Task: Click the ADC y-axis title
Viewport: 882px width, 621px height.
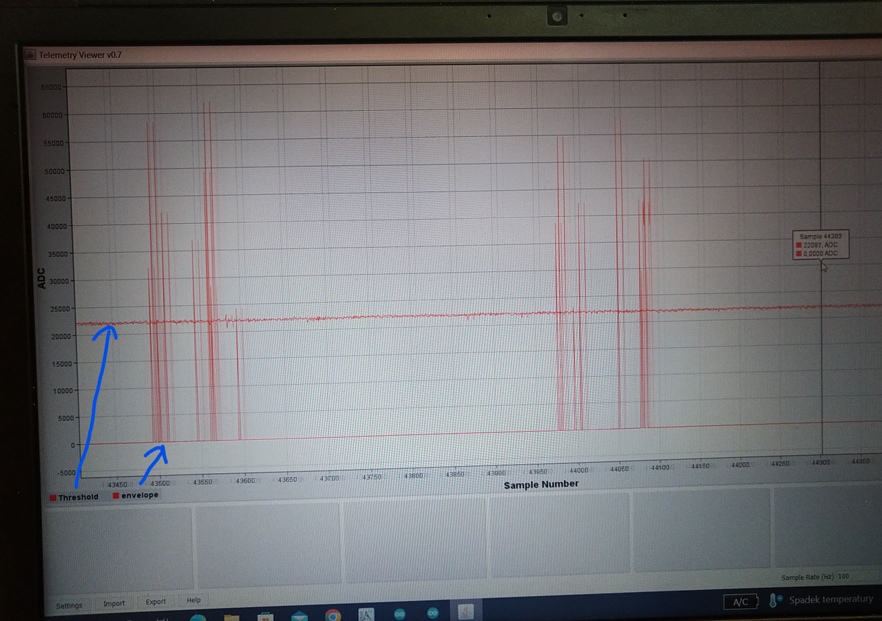Action: [x=41, y=278]
